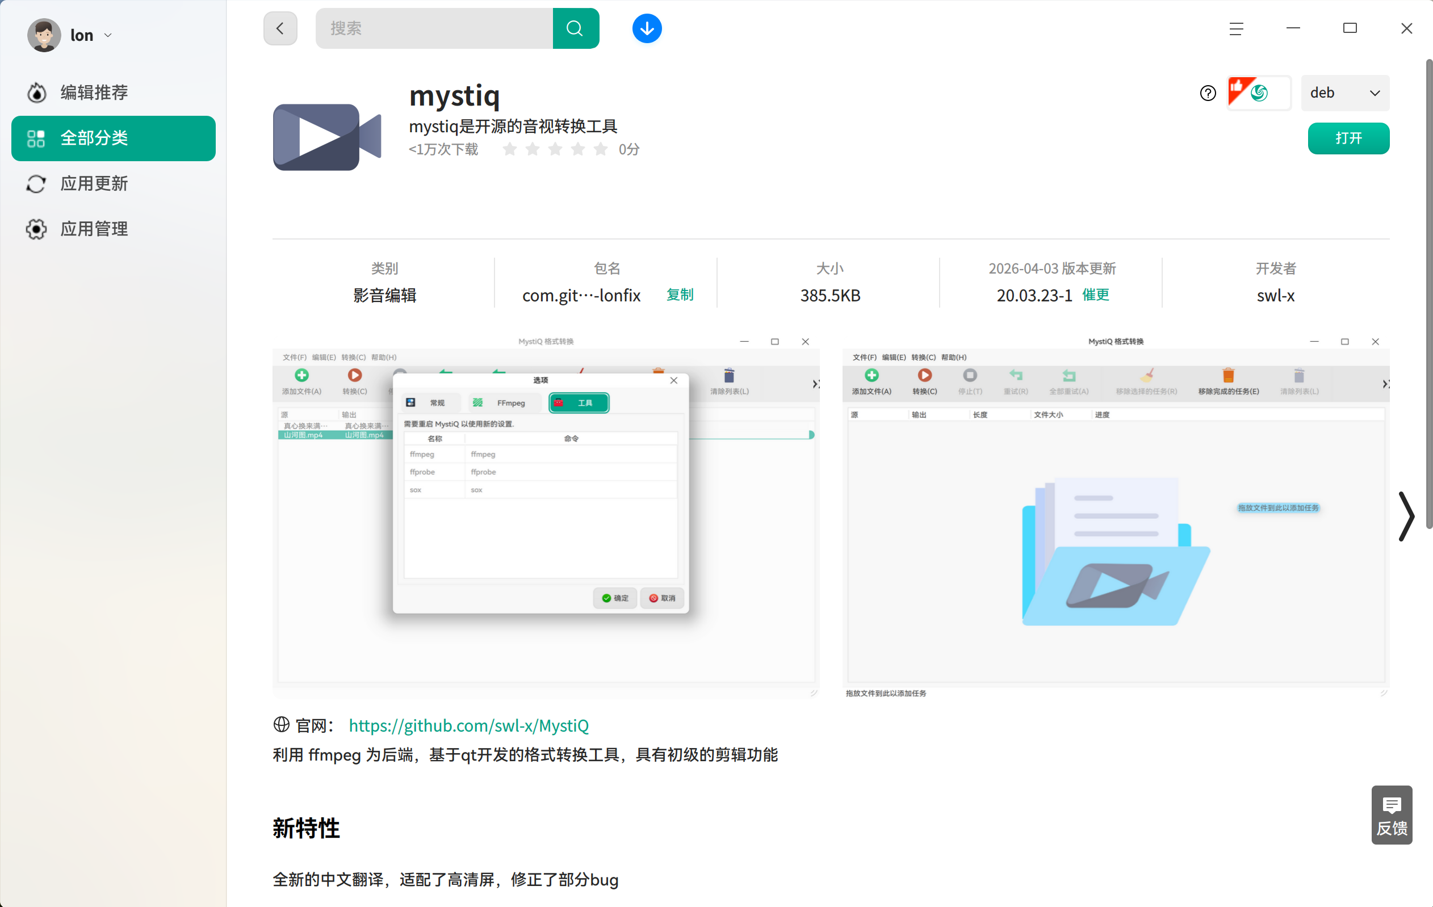This screenshot has width=1433, height=907.
Task: Click the help question mark icon
Action: (x=1208, y=93)
